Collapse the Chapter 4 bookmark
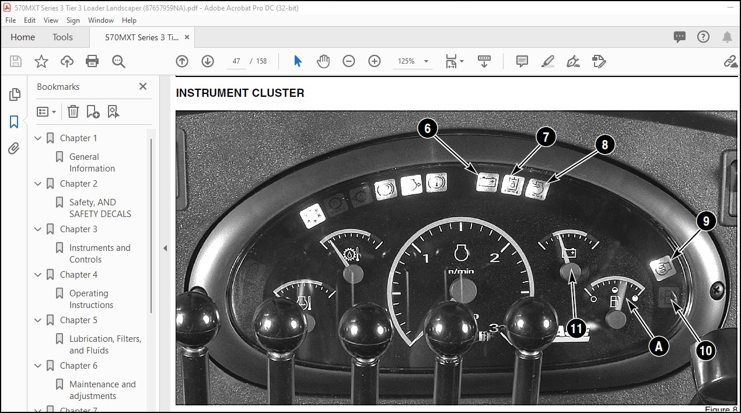 click(x=38, y=275)
